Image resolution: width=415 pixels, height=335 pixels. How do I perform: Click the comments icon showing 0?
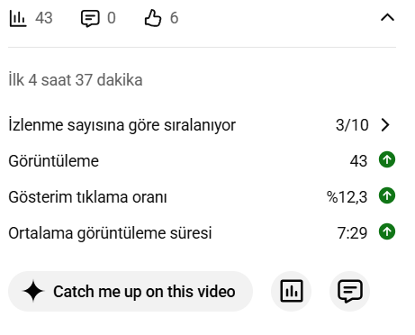pos(90,18)
